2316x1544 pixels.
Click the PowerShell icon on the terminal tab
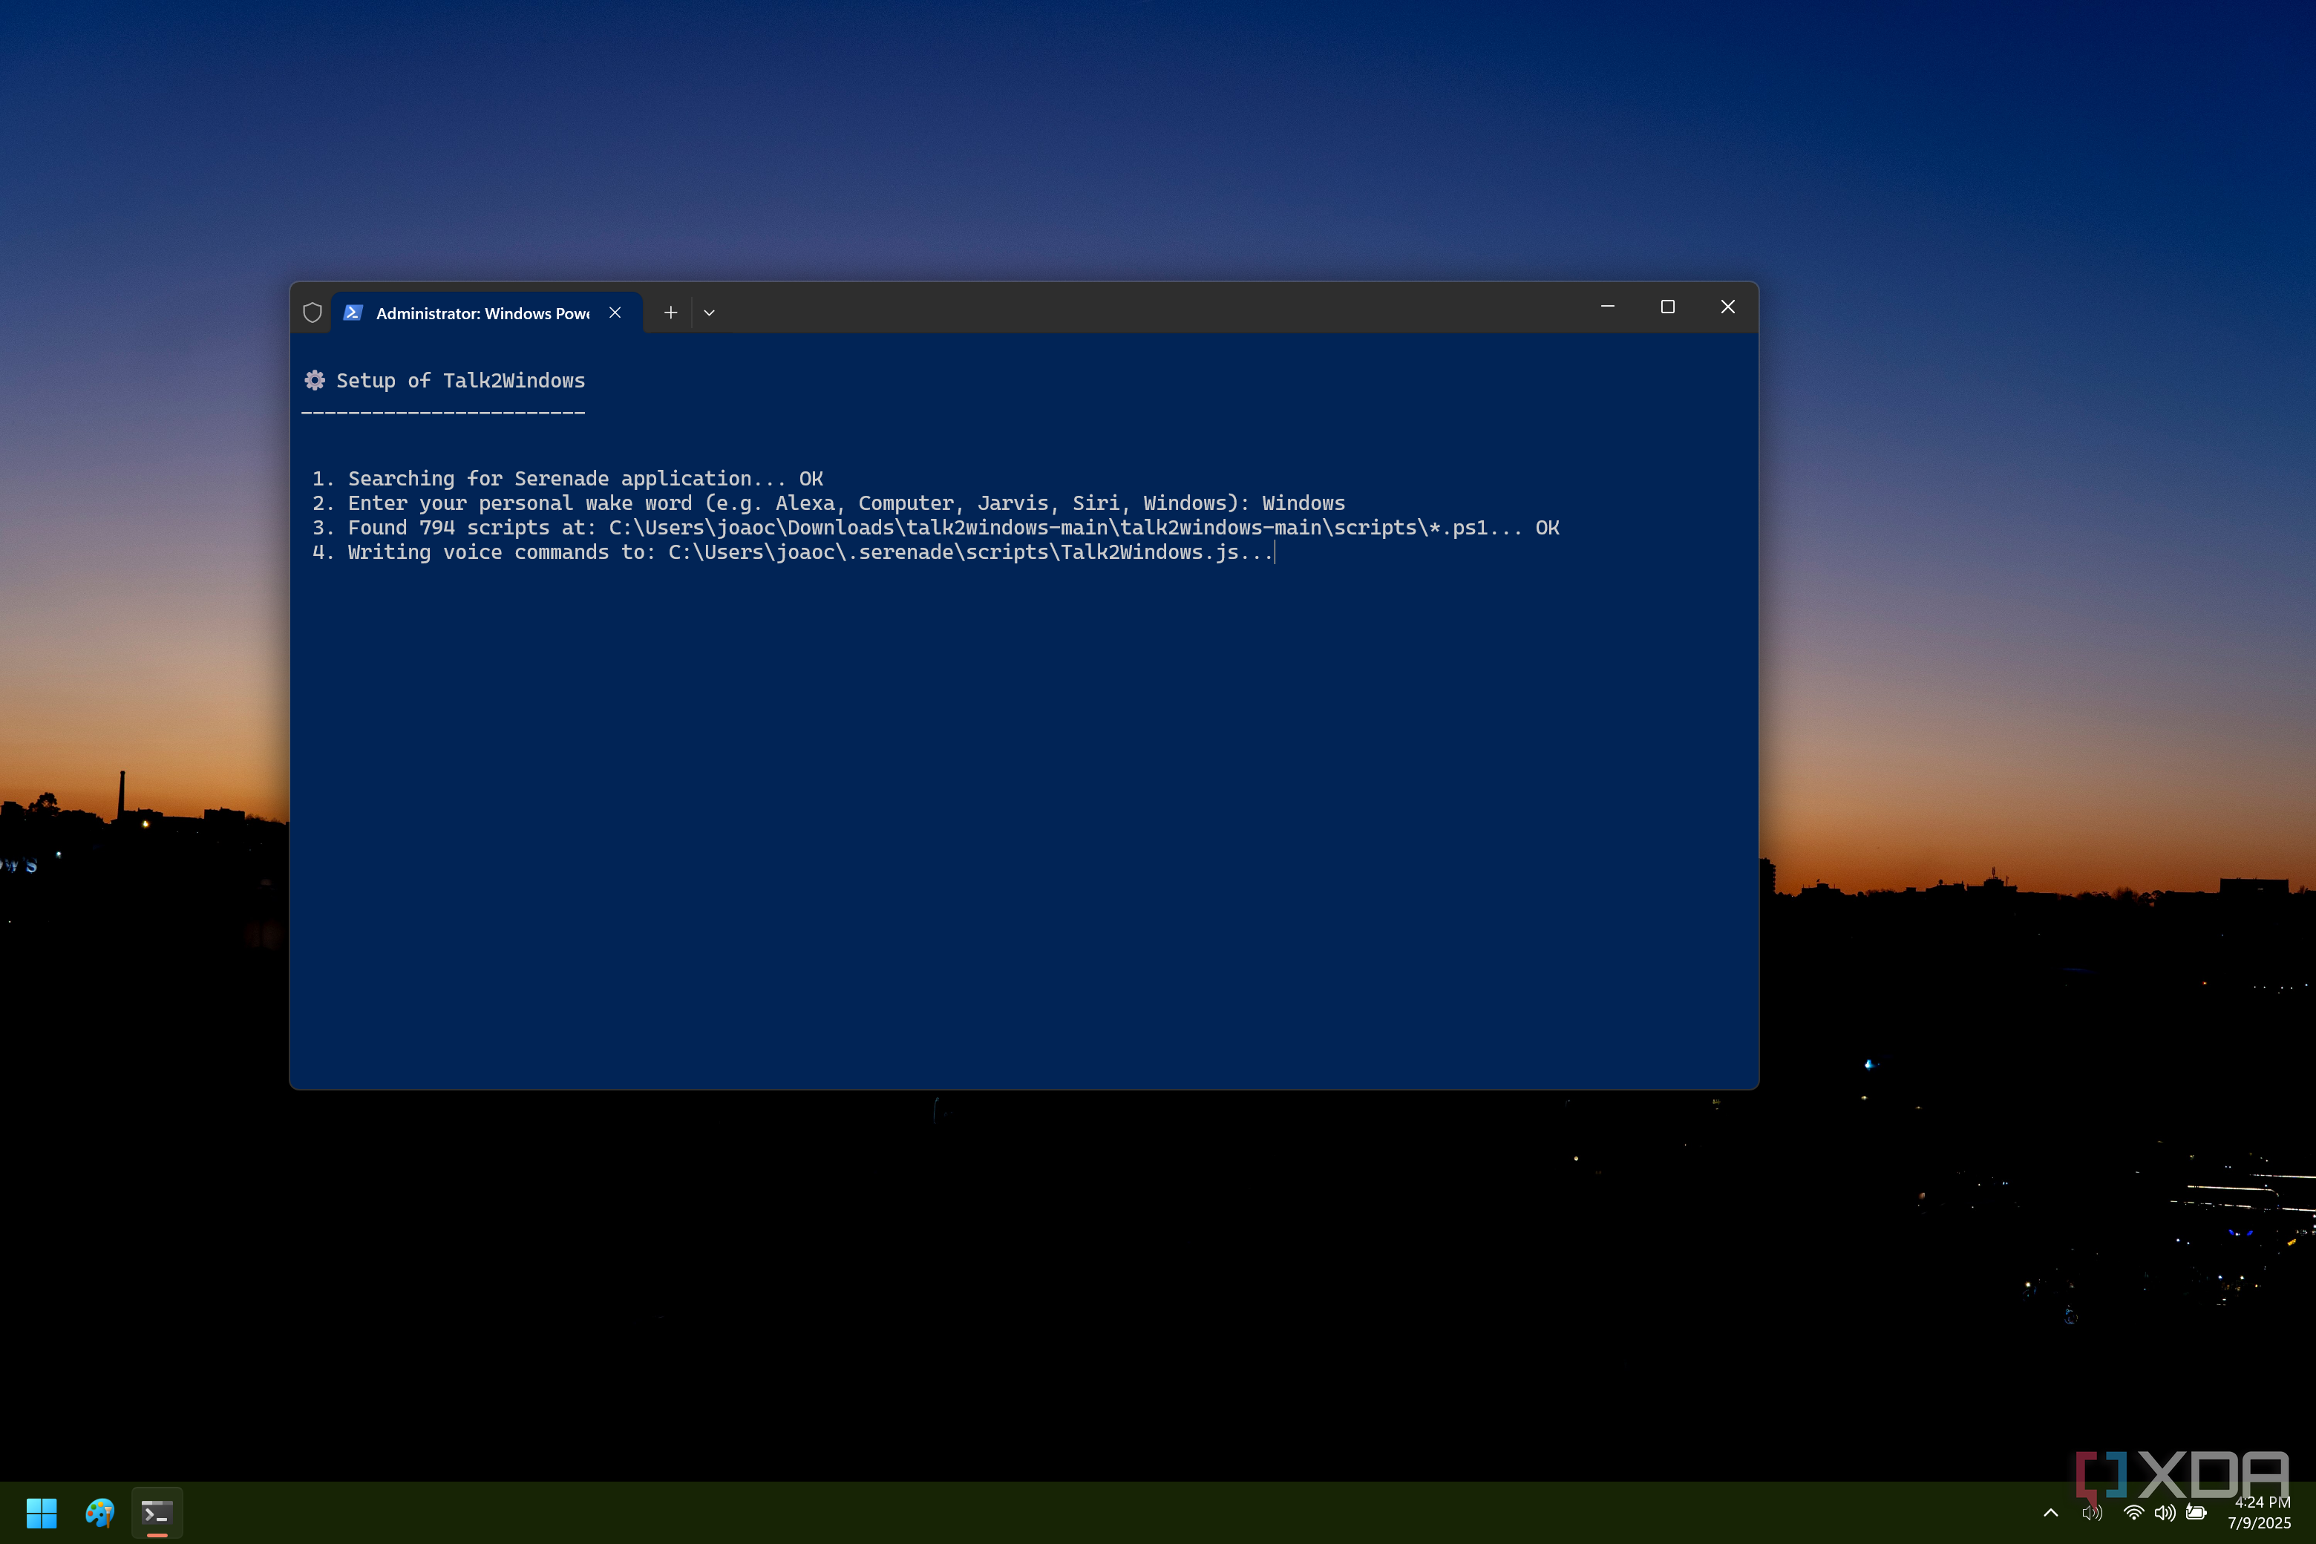tap(353, 313)
